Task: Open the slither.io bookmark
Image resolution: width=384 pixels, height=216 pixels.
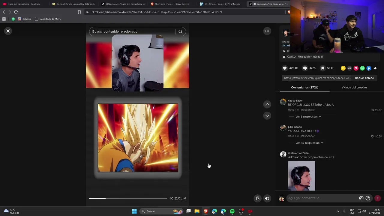Action: [x=25, y=19]
